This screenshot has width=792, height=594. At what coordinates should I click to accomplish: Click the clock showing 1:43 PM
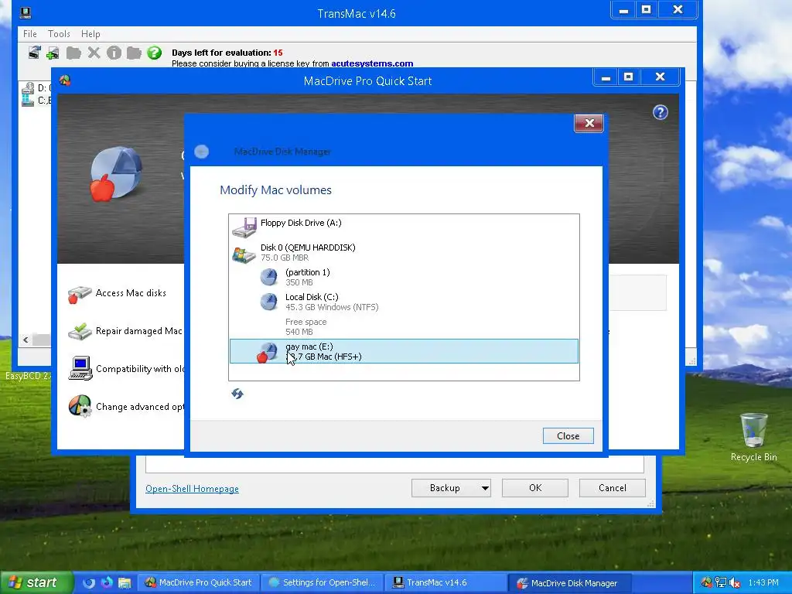(x=763, y=583)
